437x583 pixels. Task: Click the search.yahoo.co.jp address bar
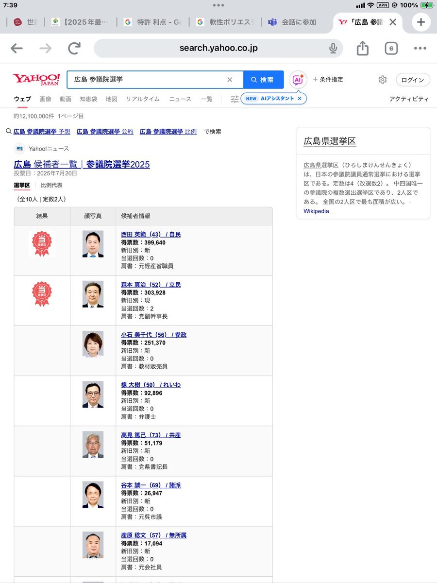(x=218, y=48)
